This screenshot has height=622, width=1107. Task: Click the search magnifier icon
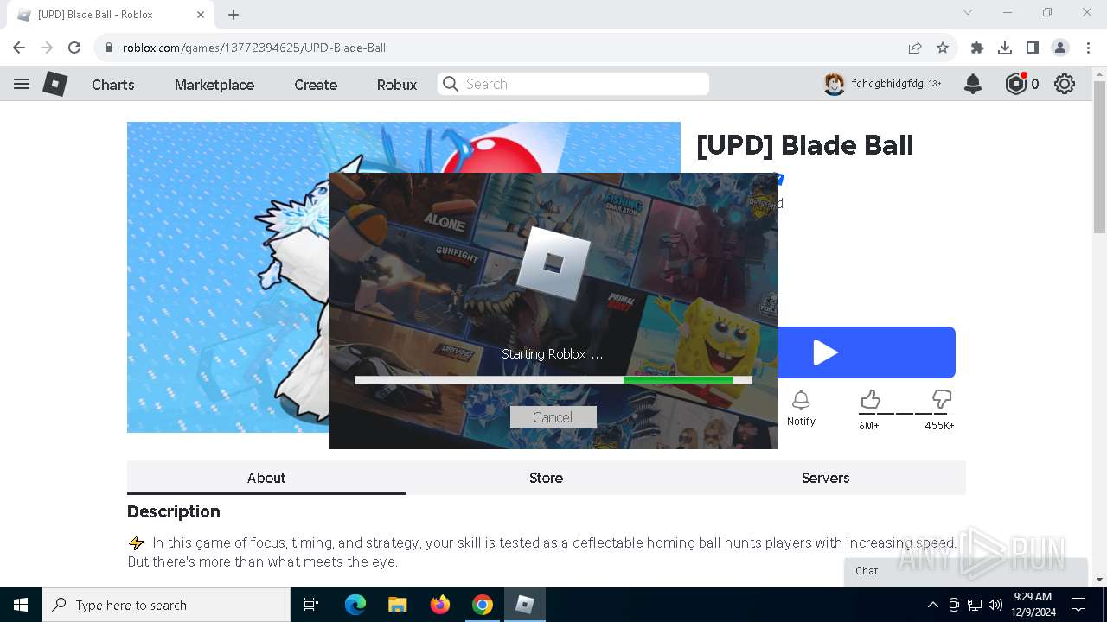tap(450, 84)
